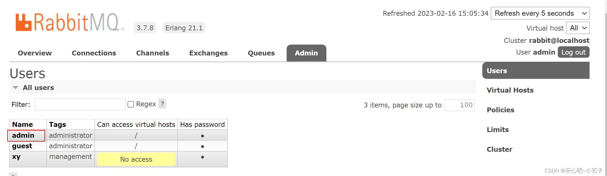Click the page size input field

pos(459,105)
